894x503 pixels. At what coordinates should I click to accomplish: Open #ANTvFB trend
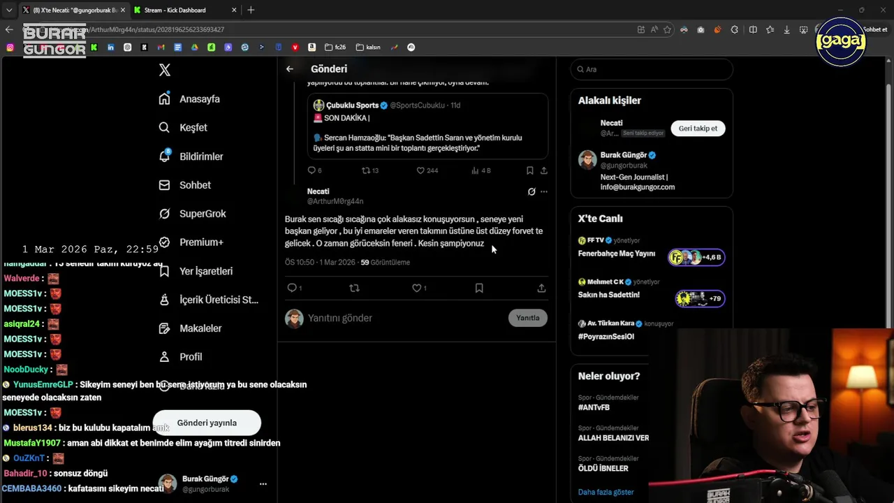[594, 407]
